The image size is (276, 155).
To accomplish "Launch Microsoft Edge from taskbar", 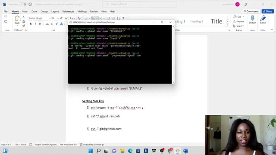I will (x=130, y=151).
